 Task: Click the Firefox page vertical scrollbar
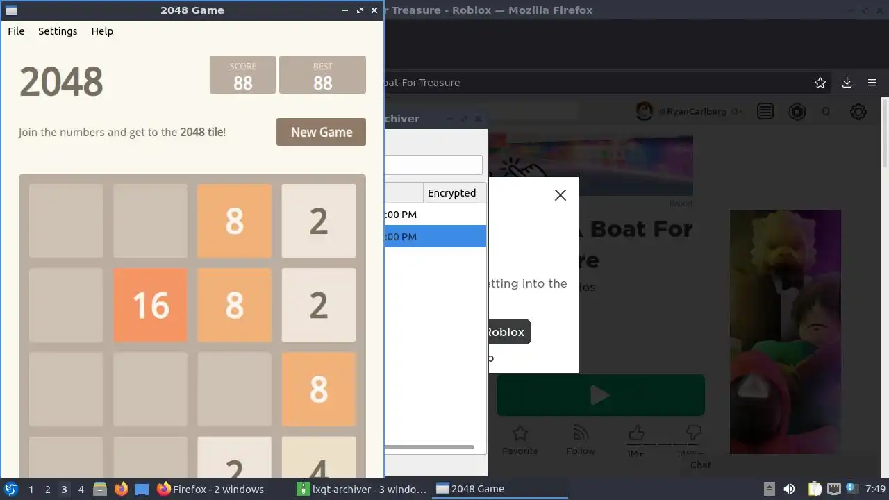click(884, 132)
